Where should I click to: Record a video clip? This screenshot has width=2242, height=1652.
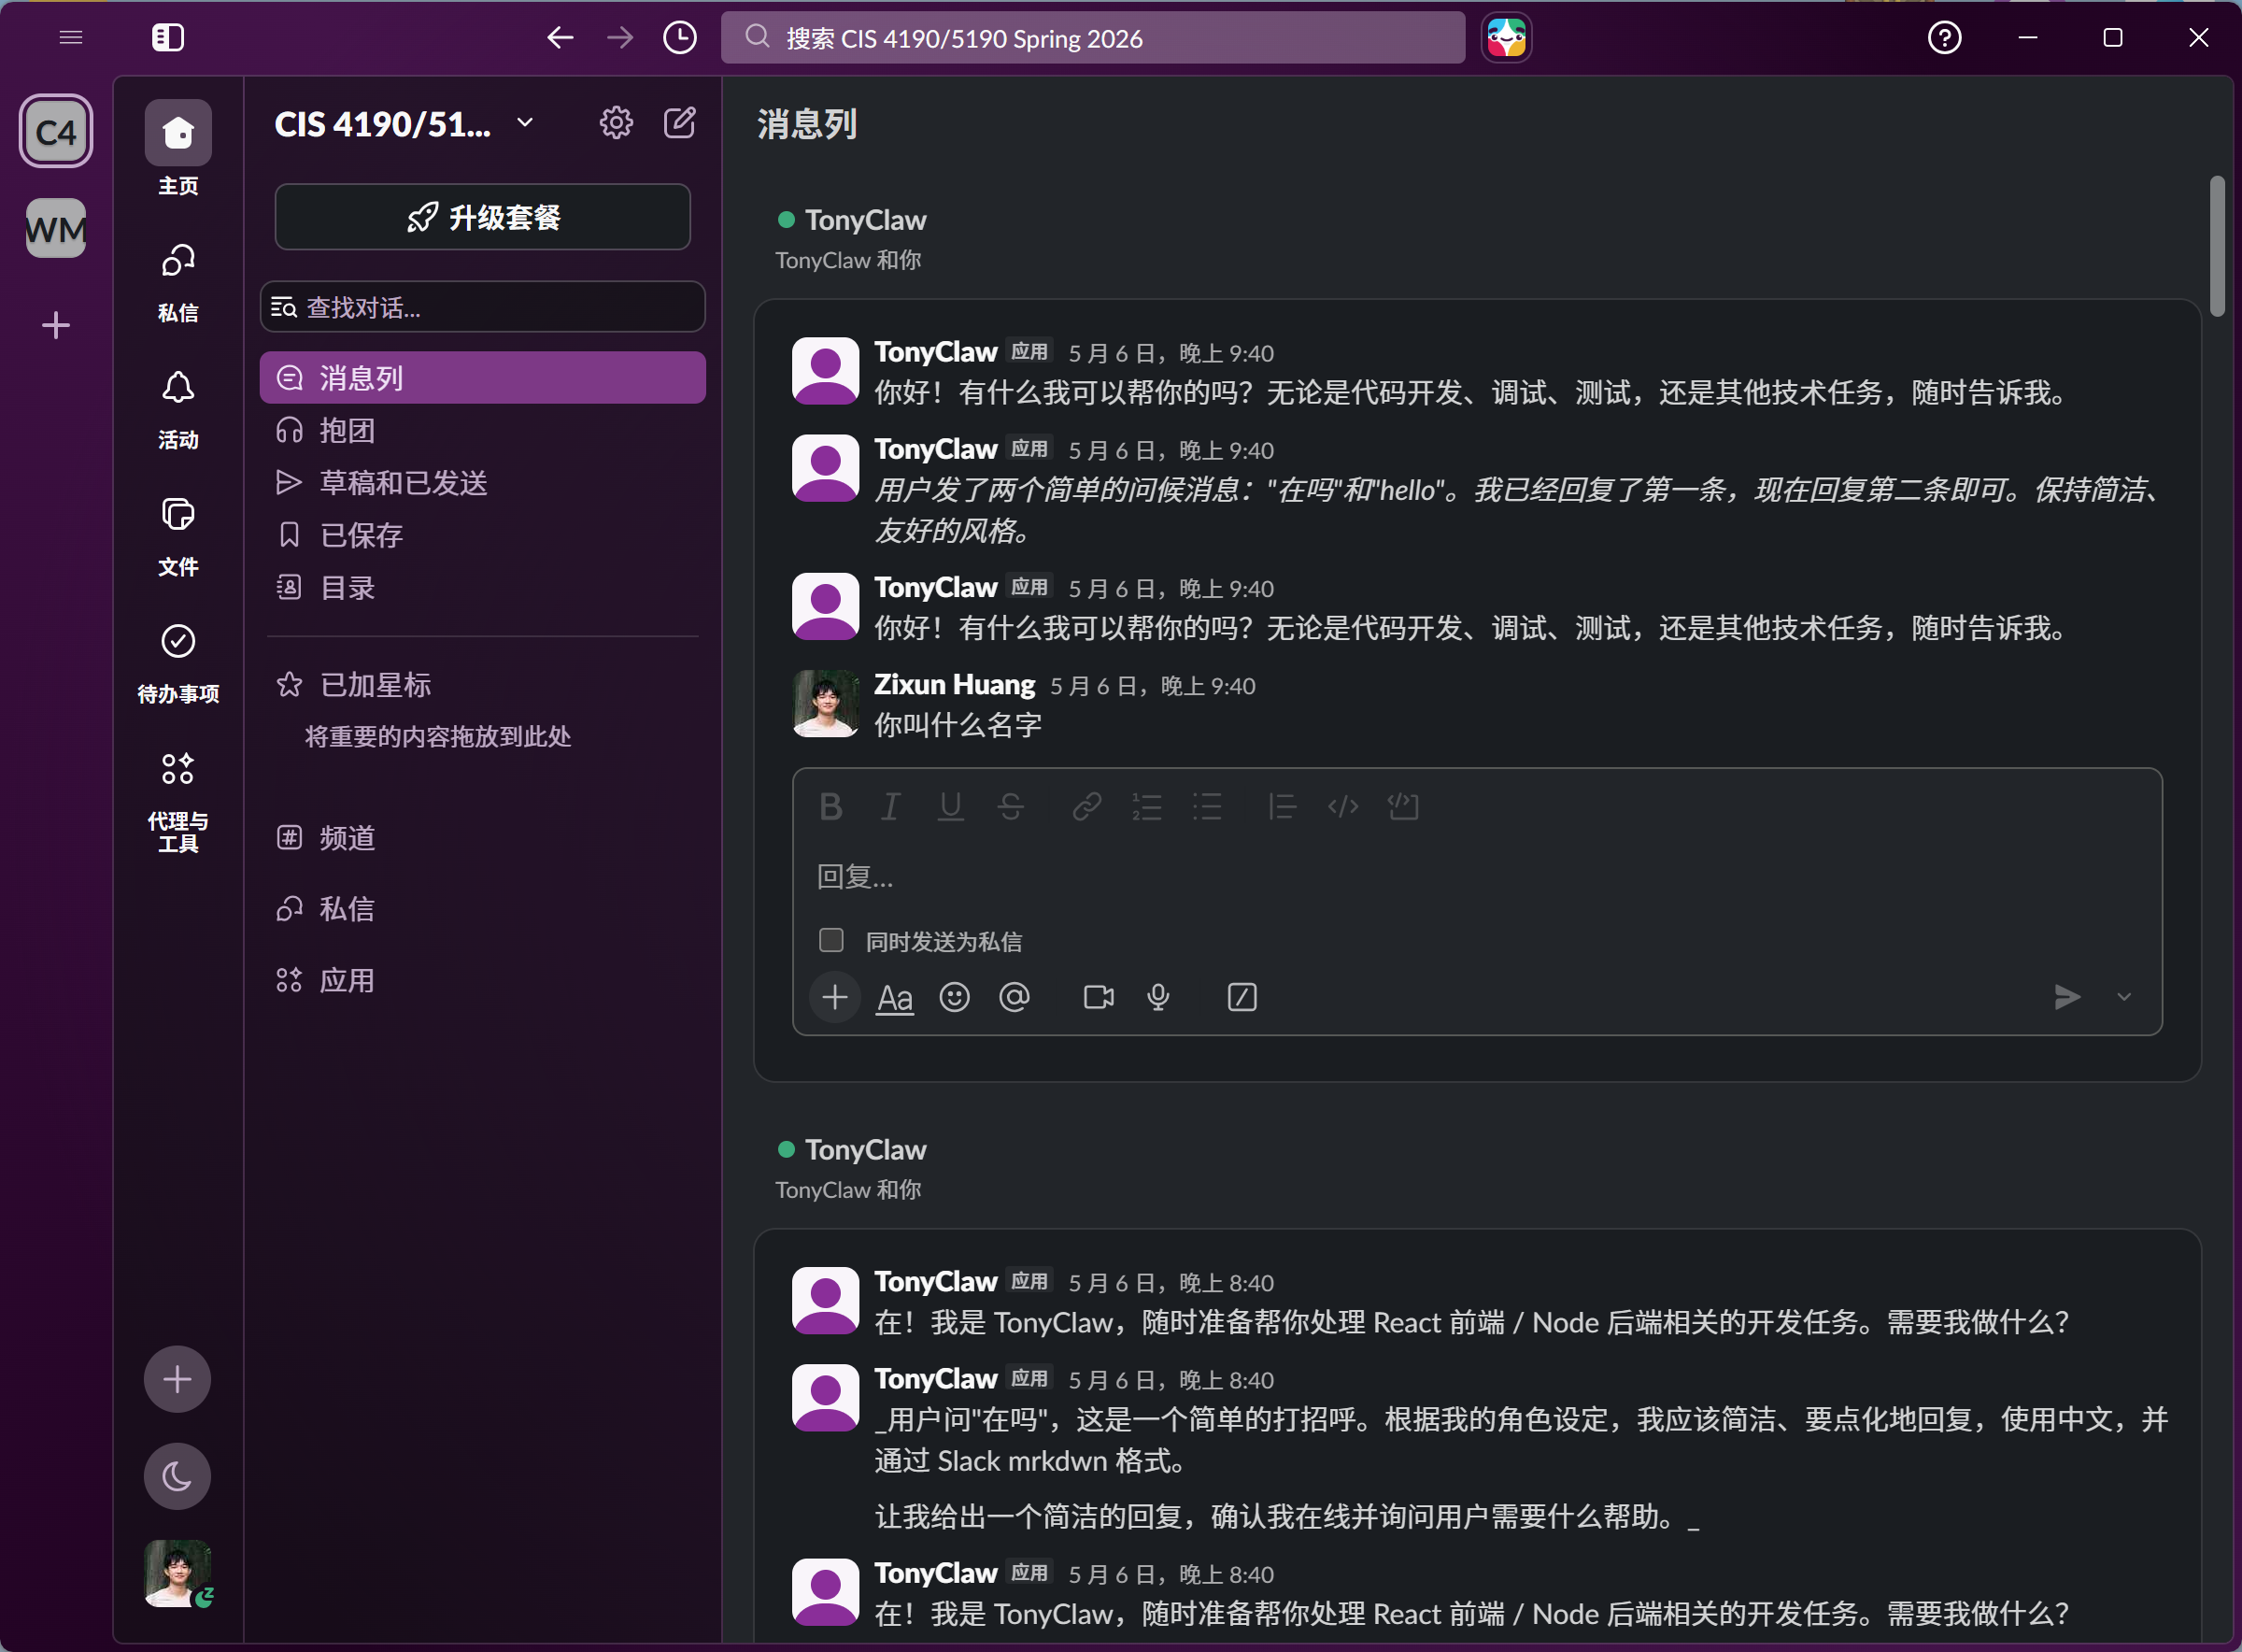pyautogui.click(x=1099, y=997)
